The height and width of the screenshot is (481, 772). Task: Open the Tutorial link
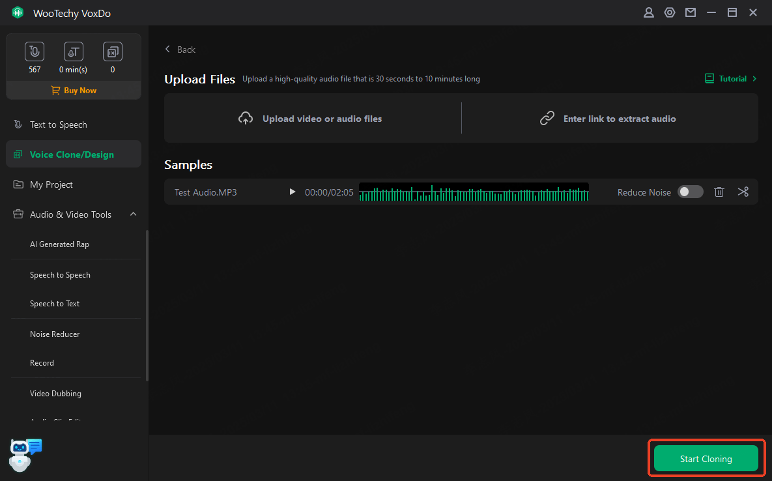pos(731,79)
